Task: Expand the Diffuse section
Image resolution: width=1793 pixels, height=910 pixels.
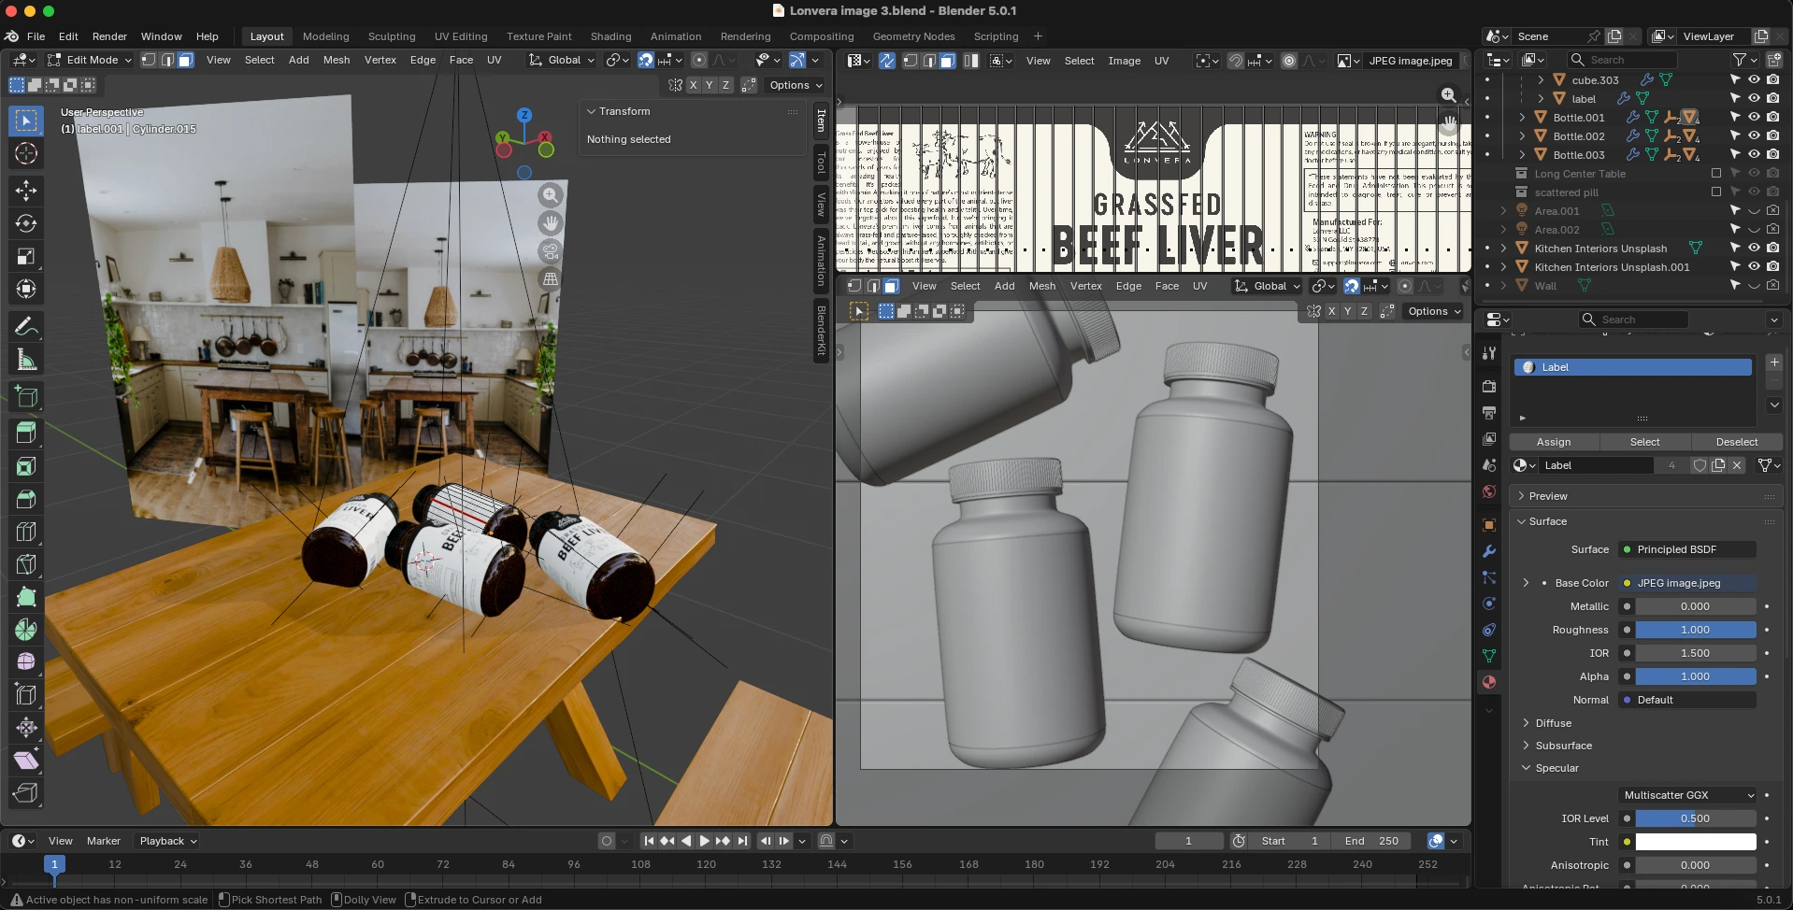Action: pos(1553,723)
